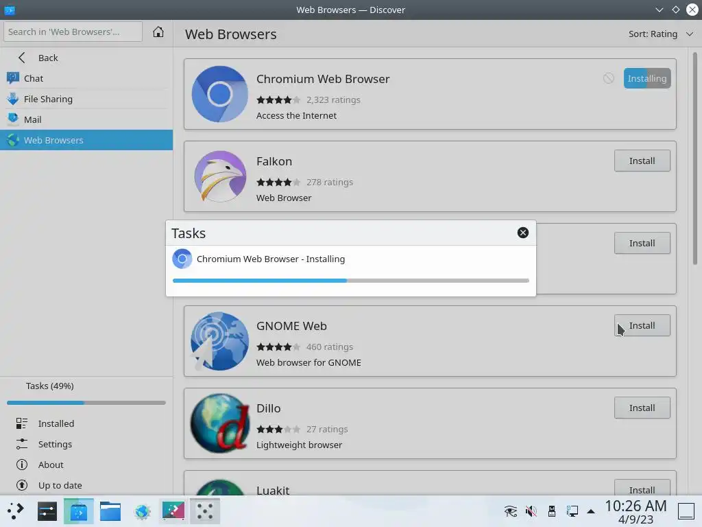
Task: Click the Chromium installing progress bar in Tasks
Action: pyautogui.click(x=350, y=281)
